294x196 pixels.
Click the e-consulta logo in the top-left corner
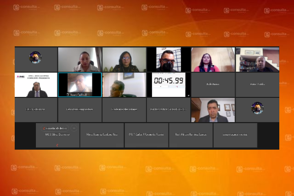tap(26, 7)
